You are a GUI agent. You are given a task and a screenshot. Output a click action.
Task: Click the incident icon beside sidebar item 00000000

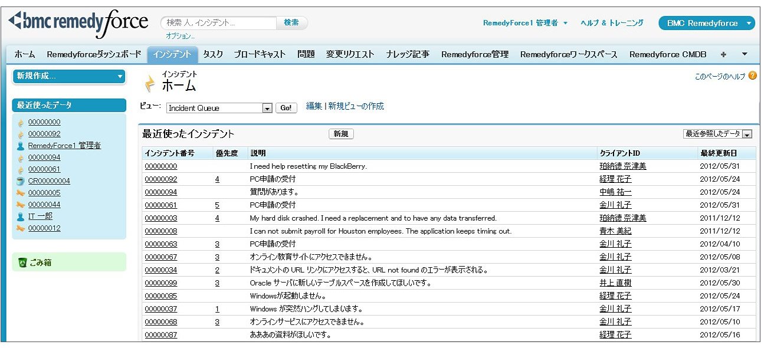click(x=21, y=122)
